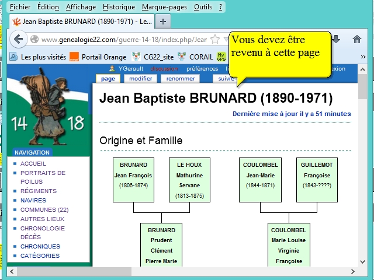Open the Historique menu

[119, 7]
